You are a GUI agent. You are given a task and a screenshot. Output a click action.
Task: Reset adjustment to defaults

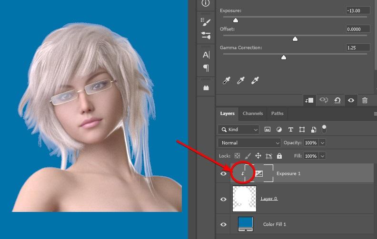tap(337, 100)
